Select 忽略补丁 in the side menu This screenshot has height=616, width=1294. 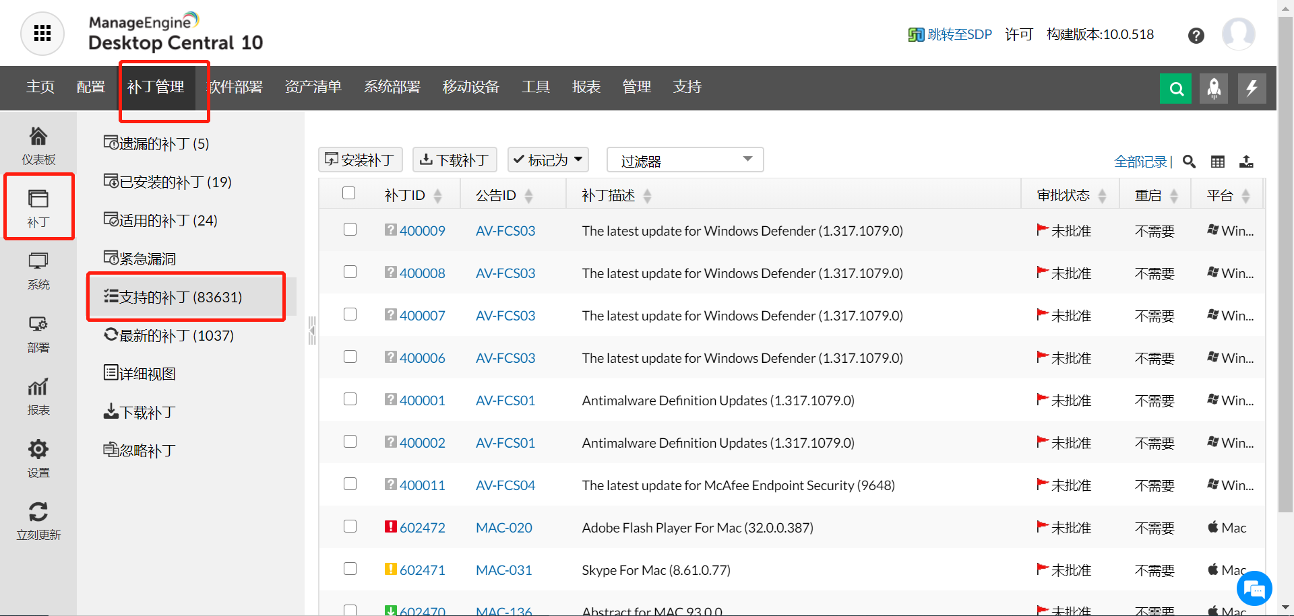point(140,450)
